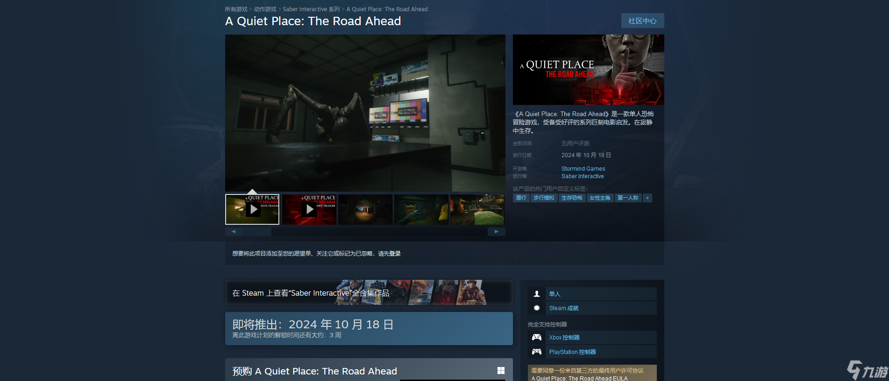Go to 所有游戏 in the breadcrumb
889x381 pixels.
click(236, 9)
